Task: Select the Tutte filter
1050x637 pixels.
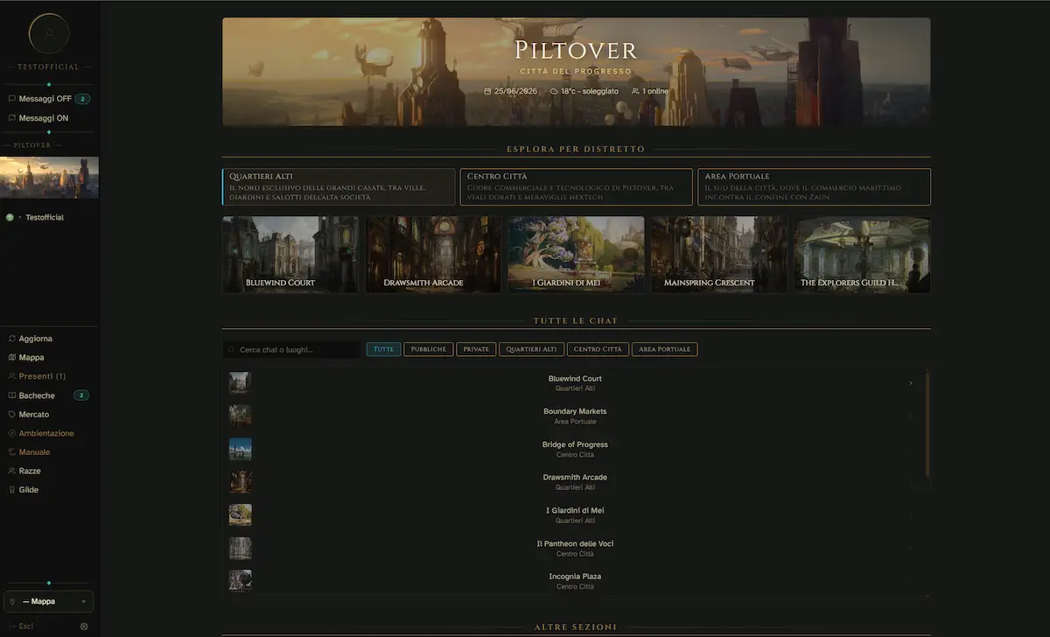Action: (x=383, y=349)
